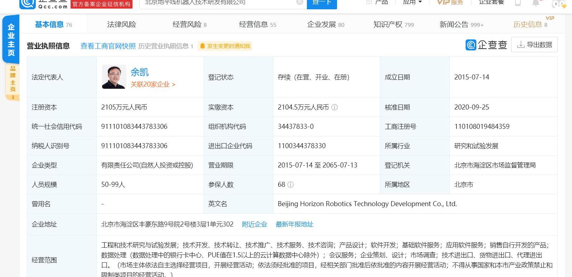Open the 产品 menu in the header

pos(377,2)
